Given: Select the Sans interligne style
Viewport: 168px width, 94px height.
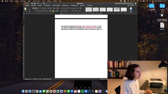Looking at the screenshot, I should click(96, 9).
